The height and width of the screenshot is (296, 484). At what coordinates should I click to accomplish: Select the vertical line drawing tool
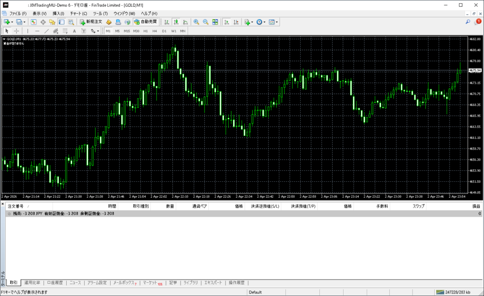coord(27,31)
